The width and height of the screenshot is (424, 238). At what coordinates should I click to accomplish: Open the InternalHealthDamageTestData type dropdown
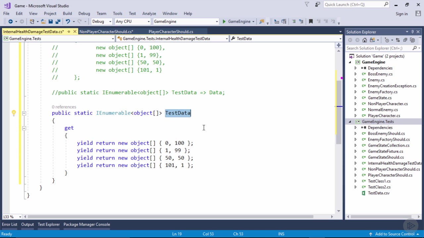coord(227,39)
